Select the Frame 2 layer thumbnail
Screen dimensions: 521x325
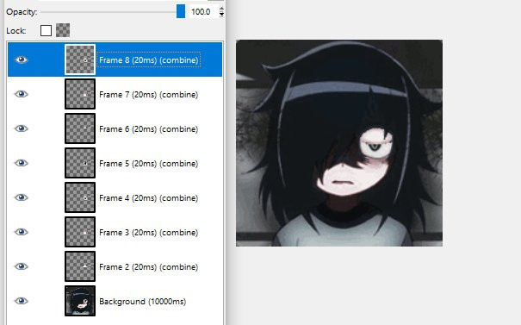[80, 266]
